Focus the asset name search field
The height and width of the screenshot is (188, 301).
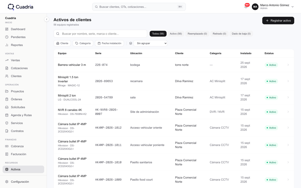coord(100,34)
